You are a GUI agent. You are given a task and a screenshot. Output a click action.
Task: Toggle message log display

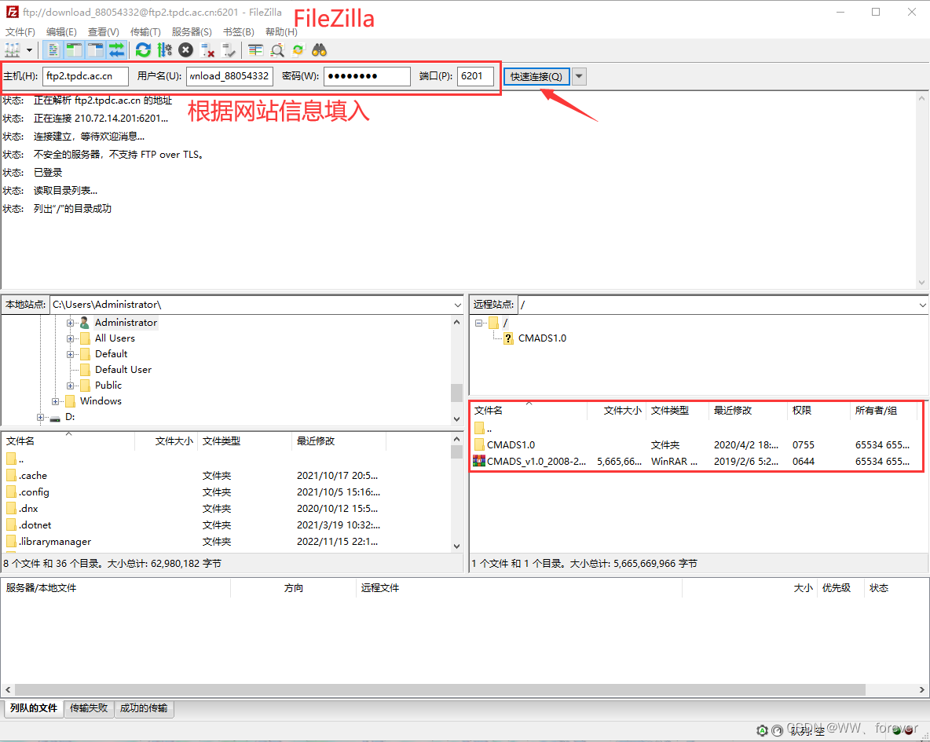tap(53, 50)
